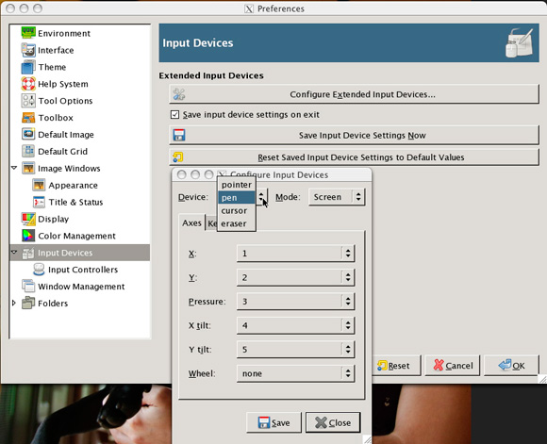Toggle Save input device settings on exit
This screenshot has height=444, width=547.
coord(174,114)
